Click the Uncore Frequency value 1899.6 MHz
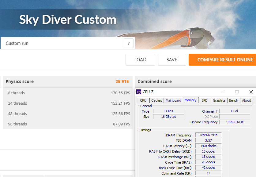Viewport: 256px width, 177px height. pyautogui.click(x=235, y=122)
